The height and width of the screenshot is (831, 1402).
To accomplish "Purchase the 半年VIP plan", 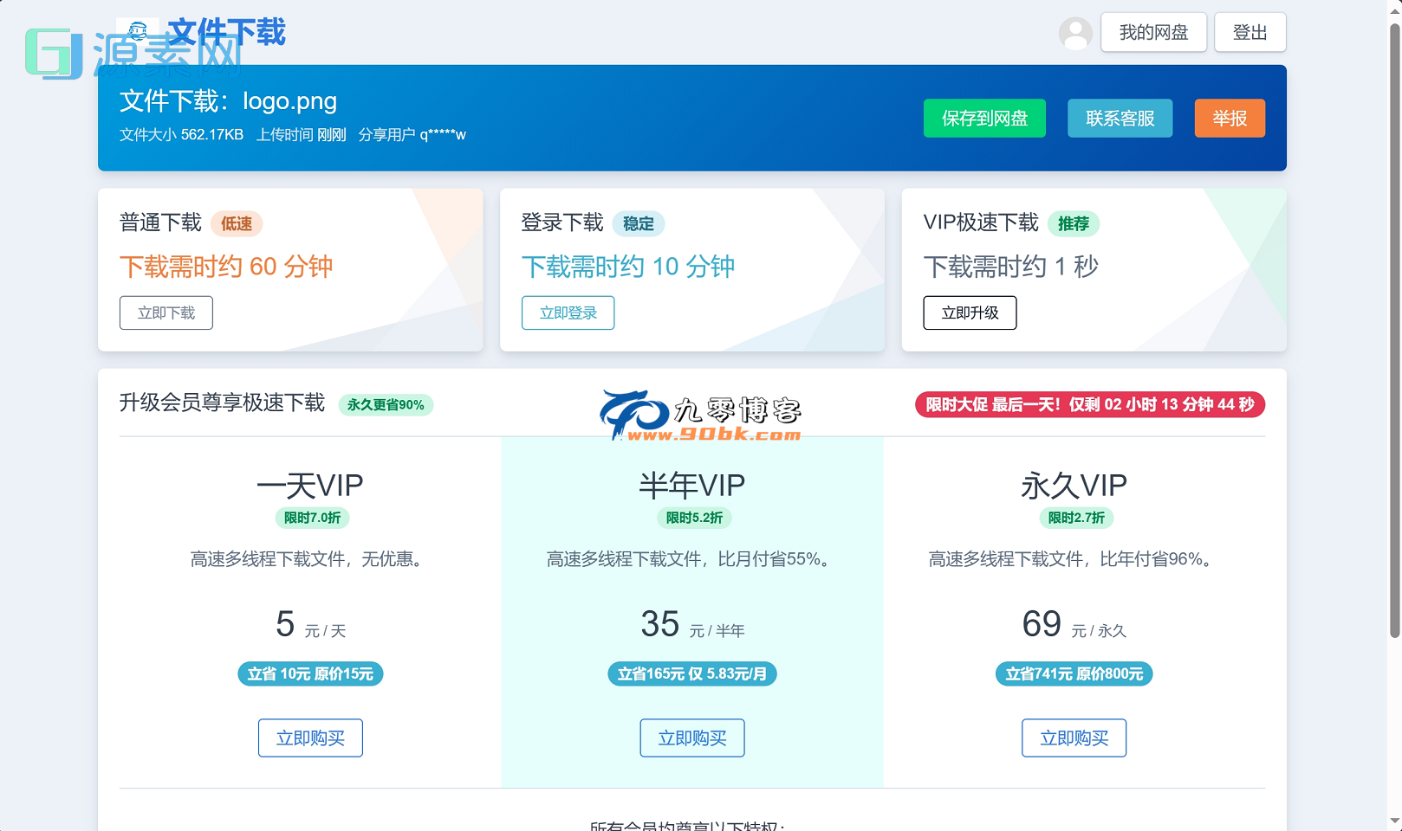I will click(x=691, y=738).
